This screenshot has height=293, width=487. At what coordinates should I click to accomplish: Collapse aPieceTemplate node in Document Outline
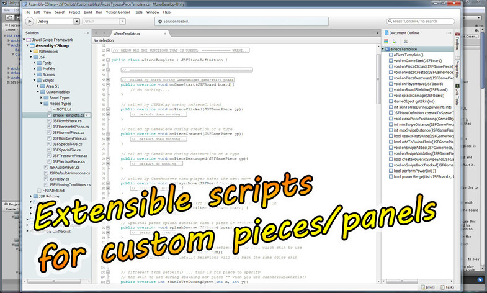pos(383,49)
